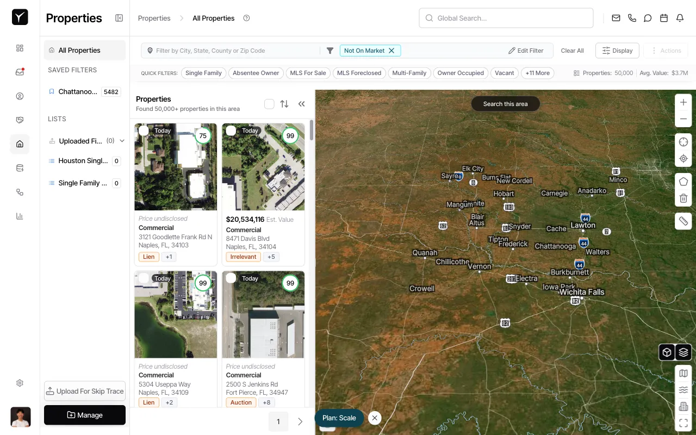Check the select-all properties checkbox

click(x=269, y=104)
